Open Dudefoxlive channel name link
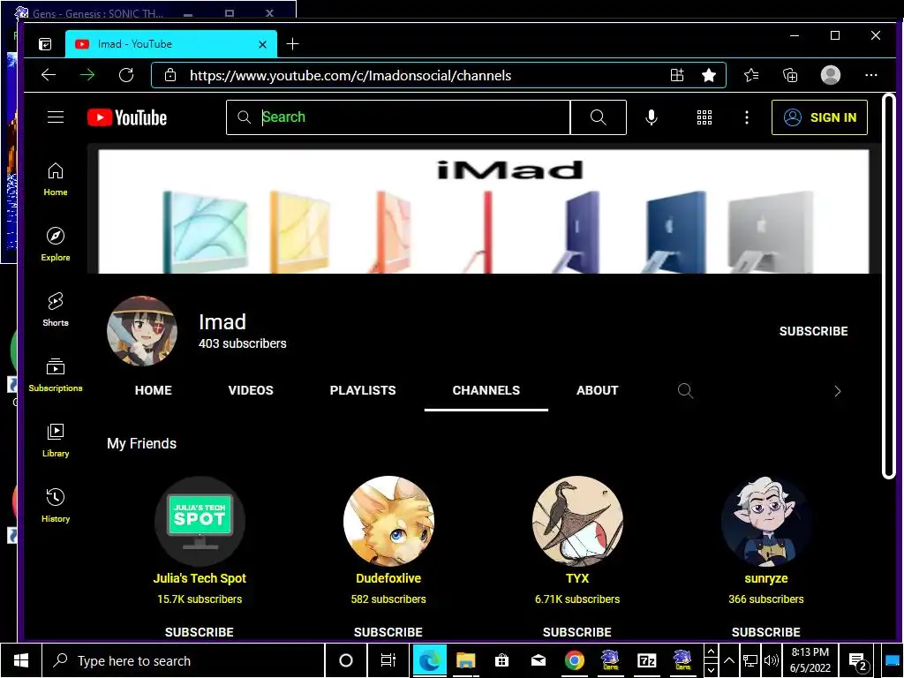This screenshot has width=904, height=678. tap(388, 577)
